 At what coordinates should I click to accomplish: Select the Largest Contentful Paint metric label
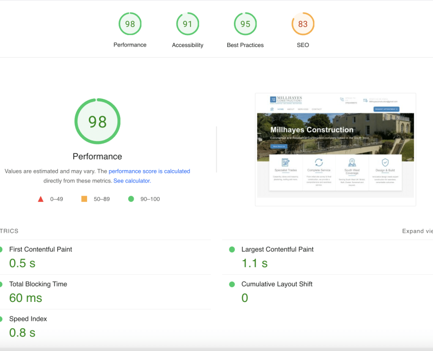(x=277, y=249)
